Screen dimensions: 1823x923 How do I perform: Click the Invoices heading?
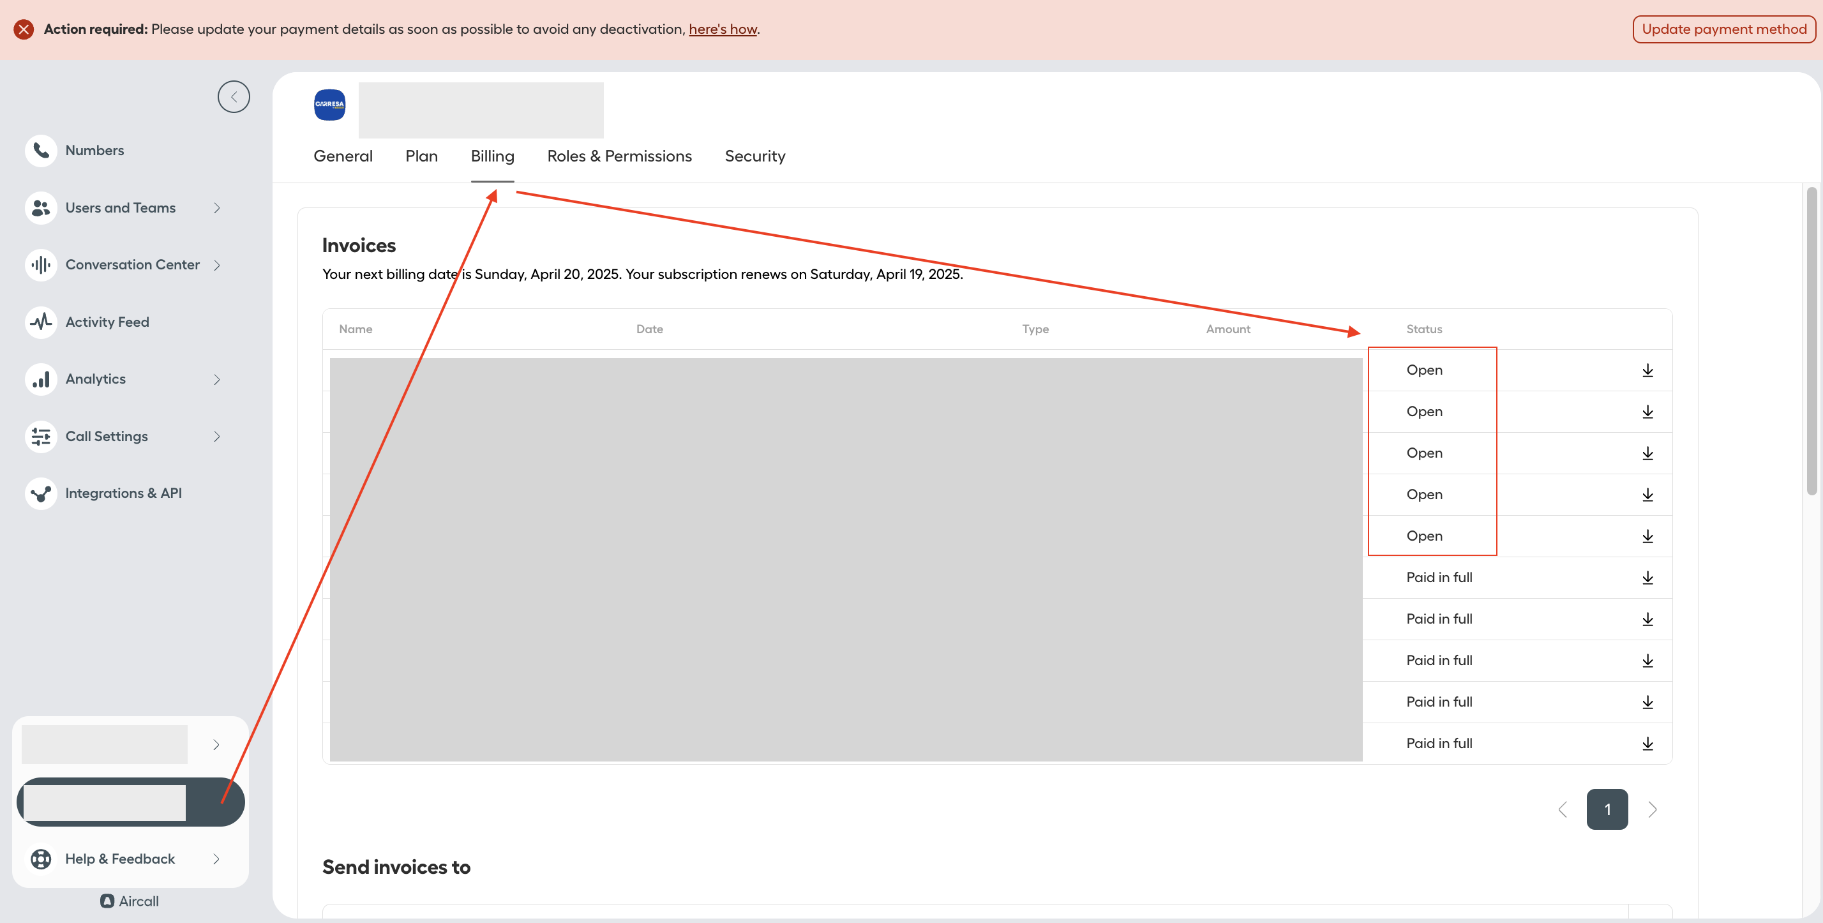pyautogui.click(x=359, y=246)
